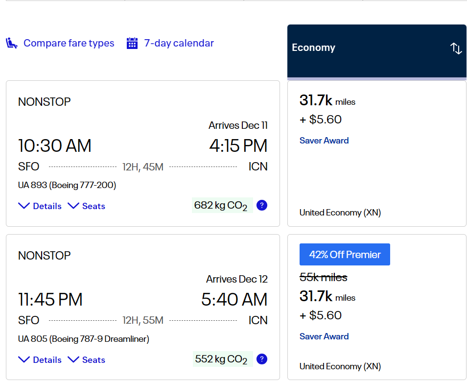Viewport: 467px width, 382px height.
Task: Open the 7-day calendar link
Action: point(179,43)
